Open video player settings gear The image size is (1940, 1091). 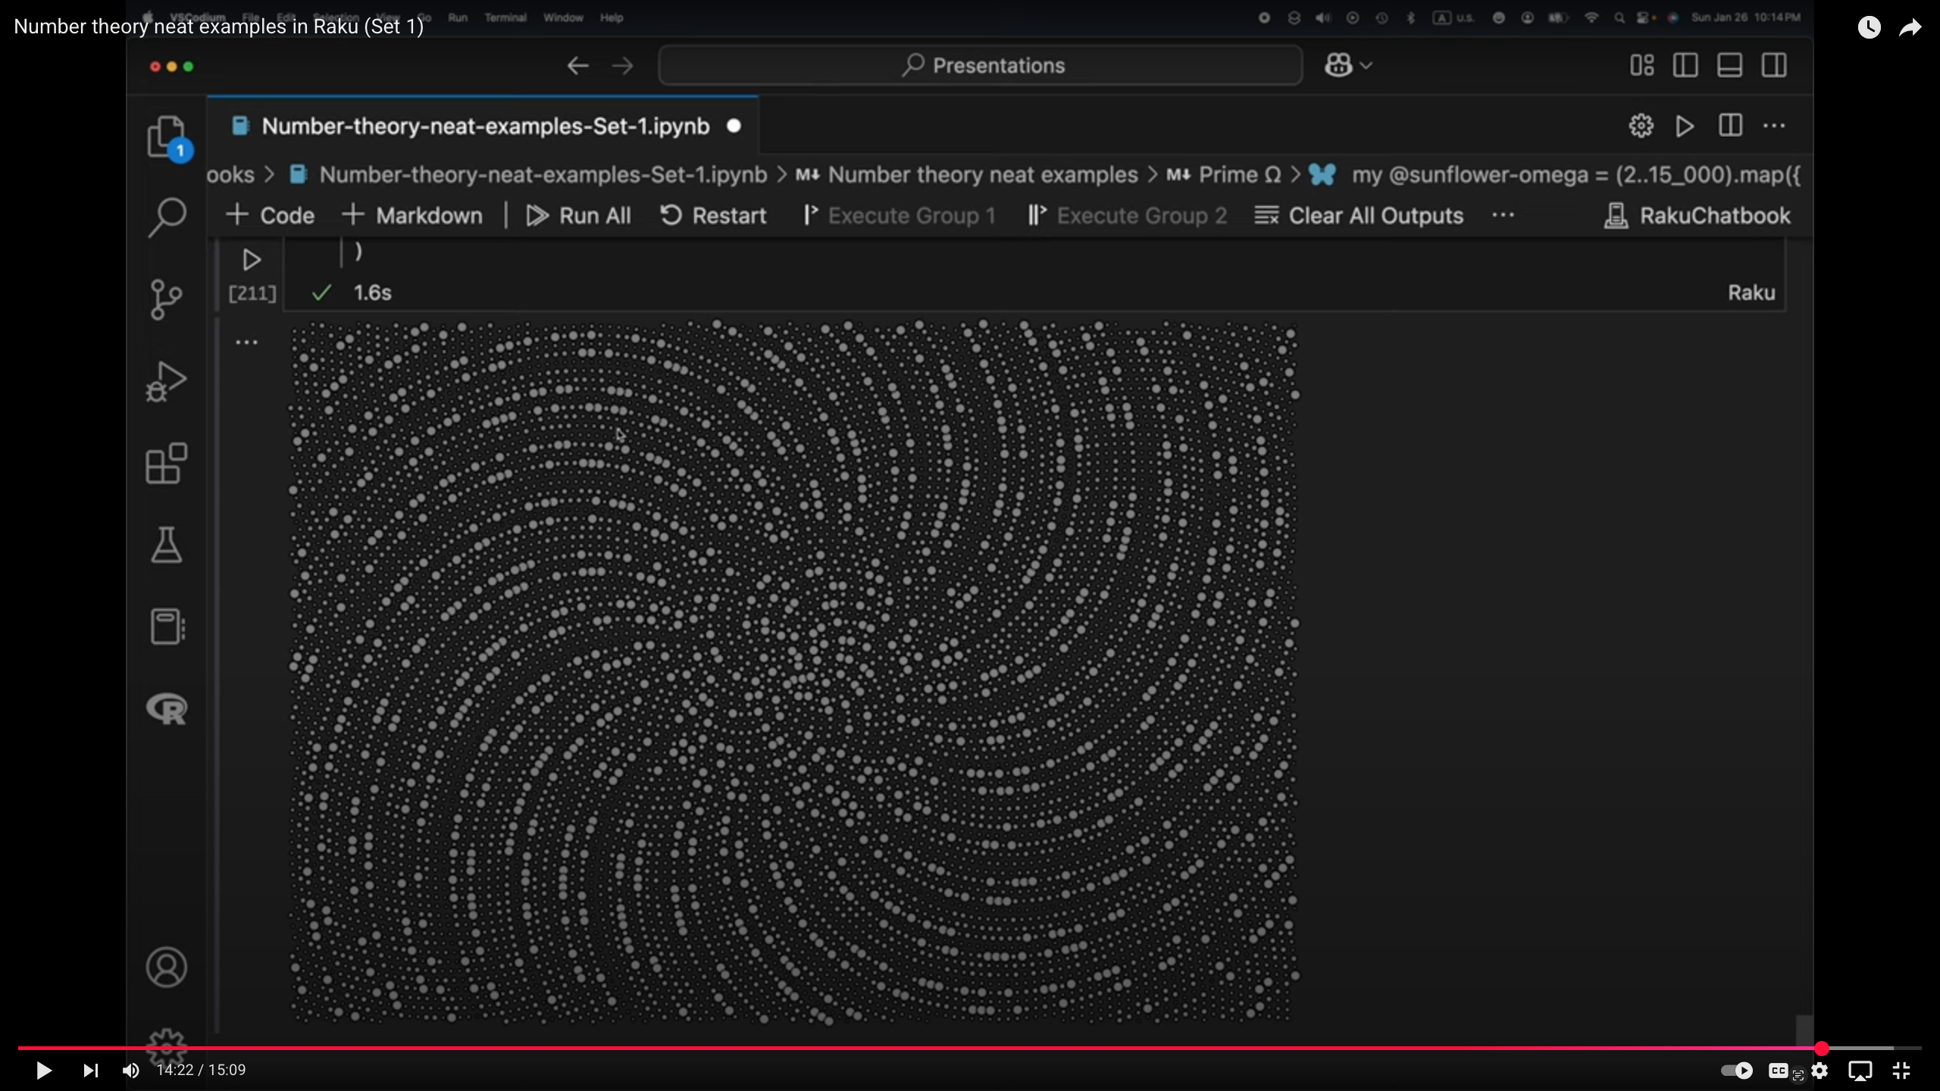[1820, 1071]
